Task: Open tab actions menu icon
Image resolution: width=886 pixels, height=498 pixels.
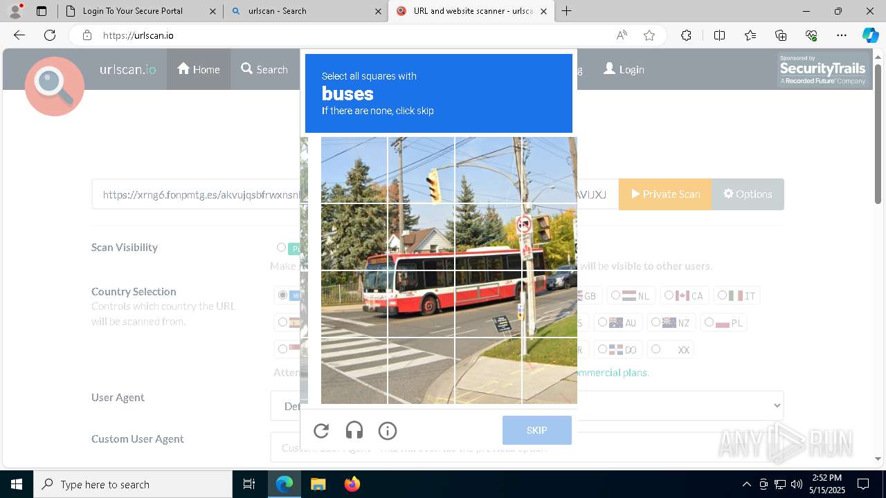Action: coord(42,11)
